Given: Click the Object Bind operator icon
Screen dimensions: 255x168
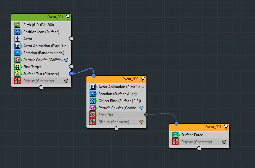Looking at the screenshot, I should [x=93, y=101].
